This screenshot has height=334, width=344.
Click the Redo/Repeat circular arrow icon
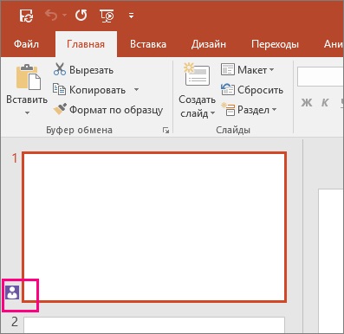(x=81, y=15)
